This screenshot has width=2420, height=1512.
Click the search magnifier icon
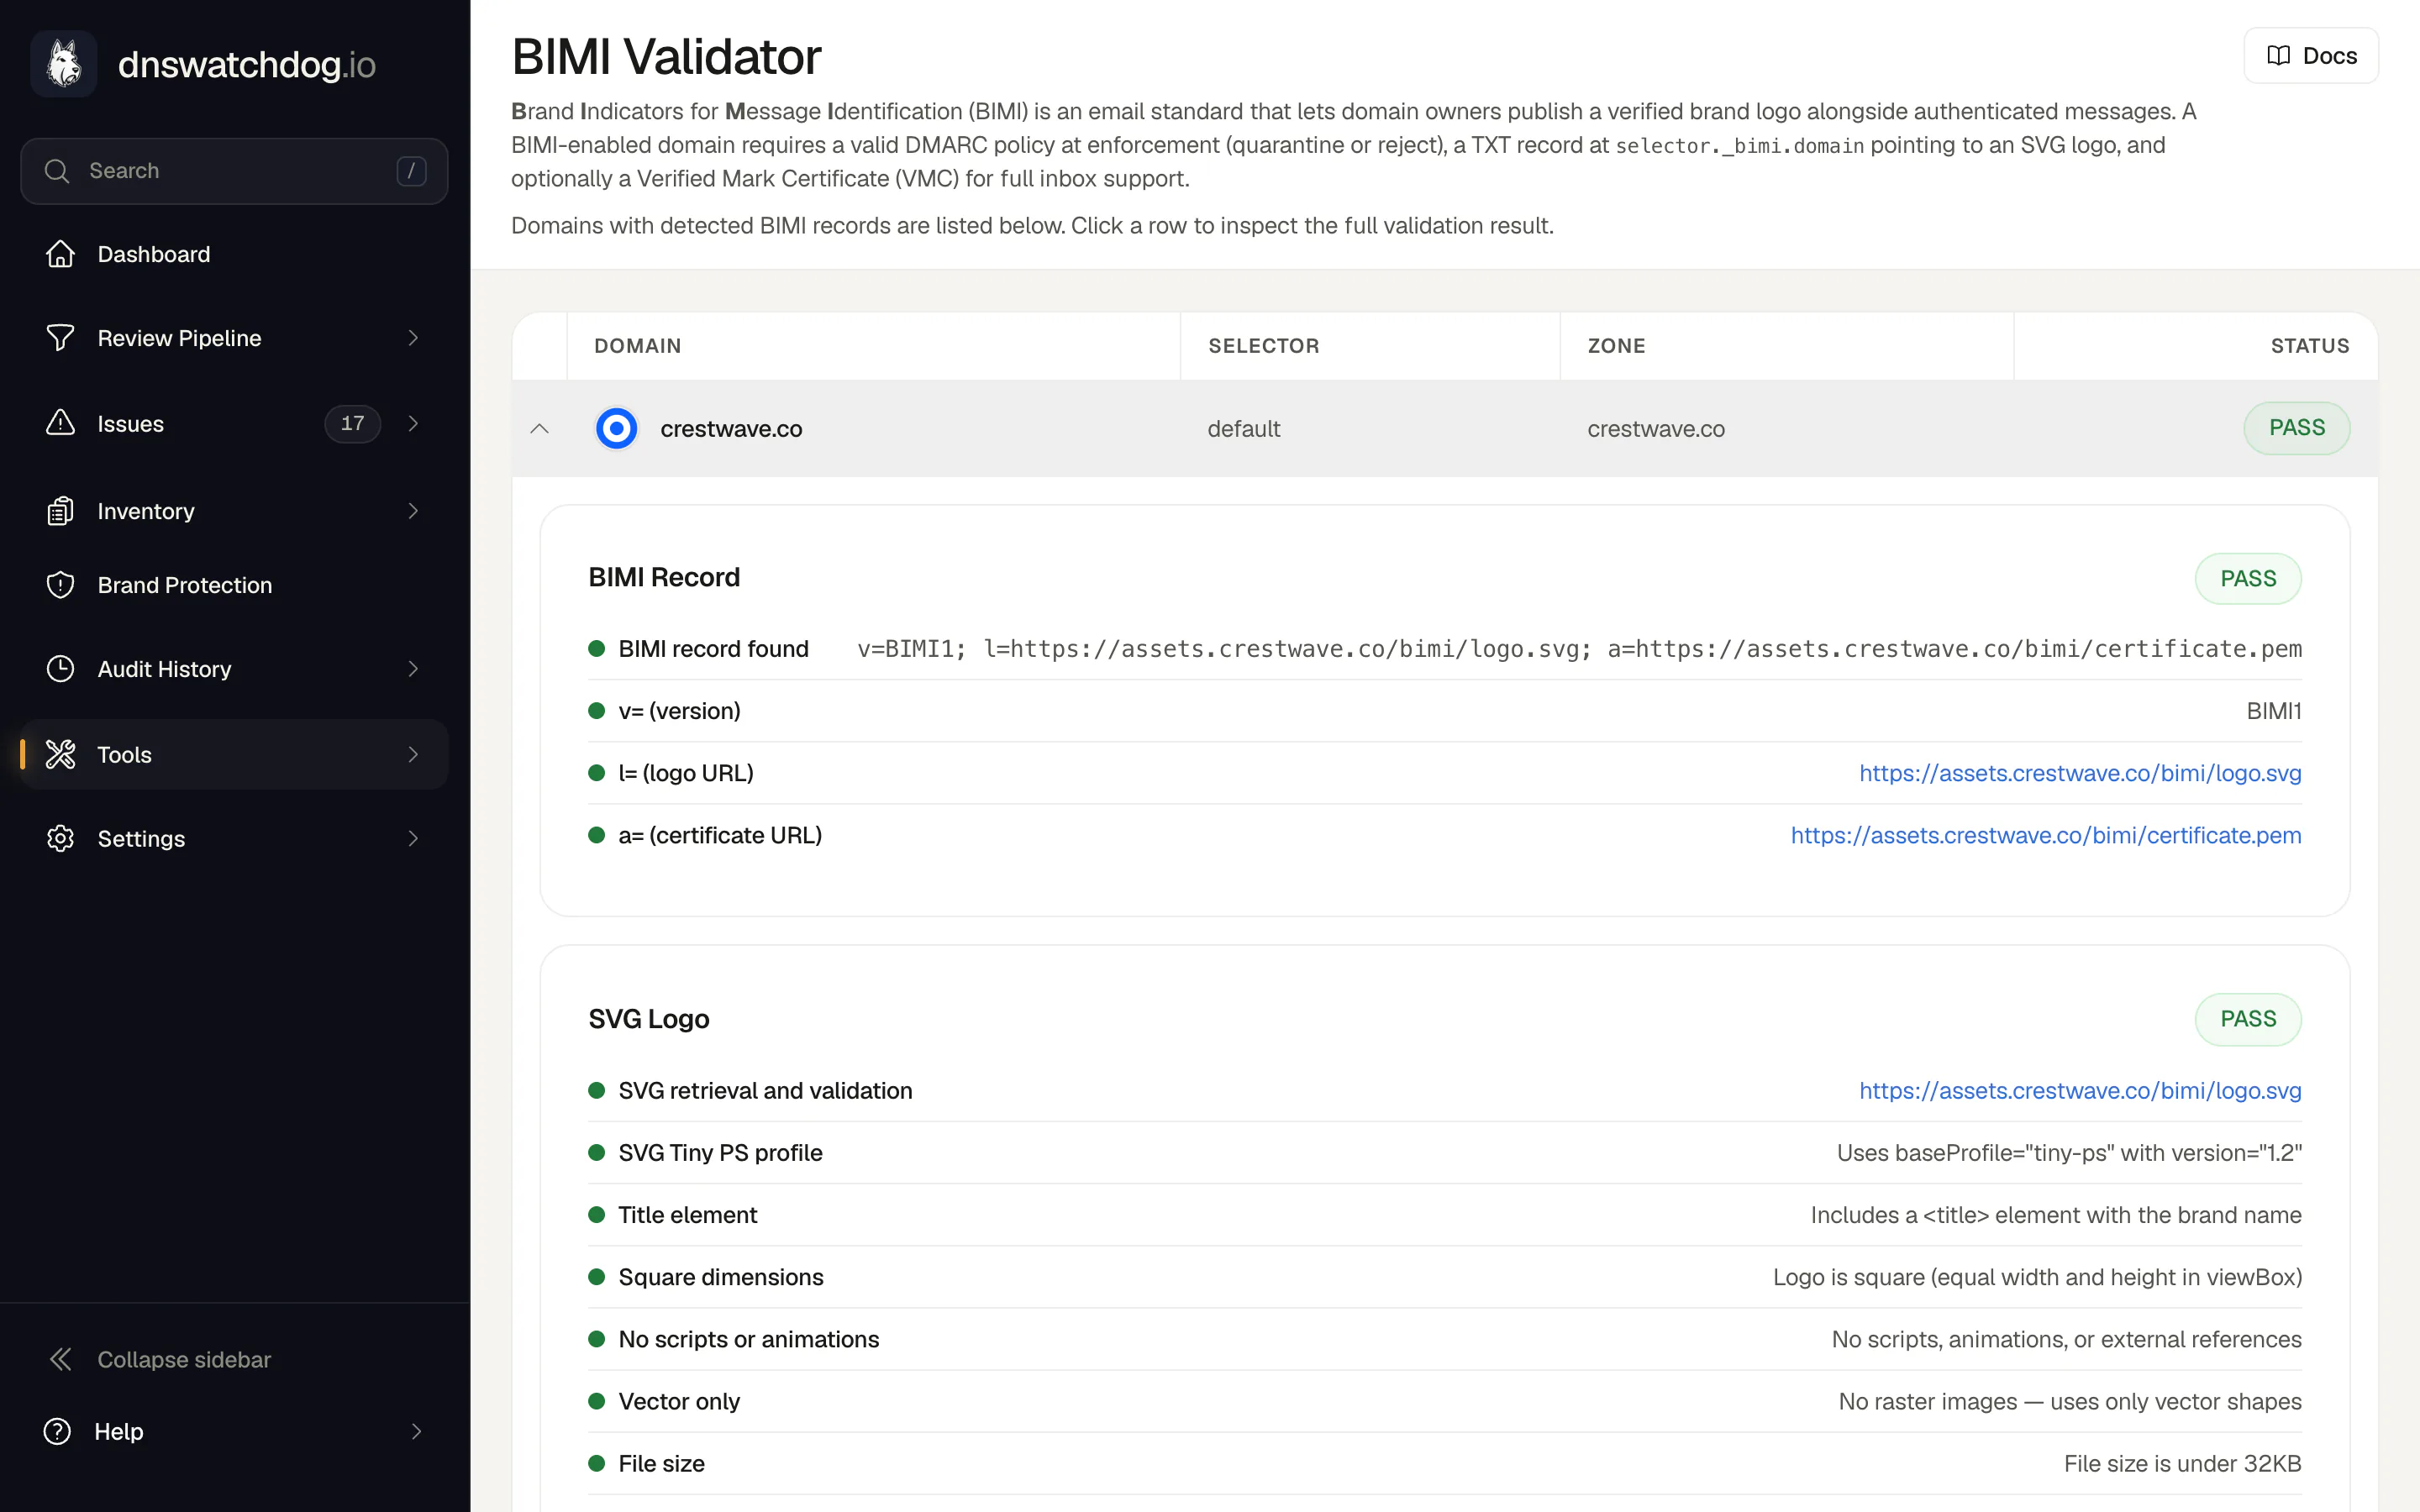tap(57, 171)
